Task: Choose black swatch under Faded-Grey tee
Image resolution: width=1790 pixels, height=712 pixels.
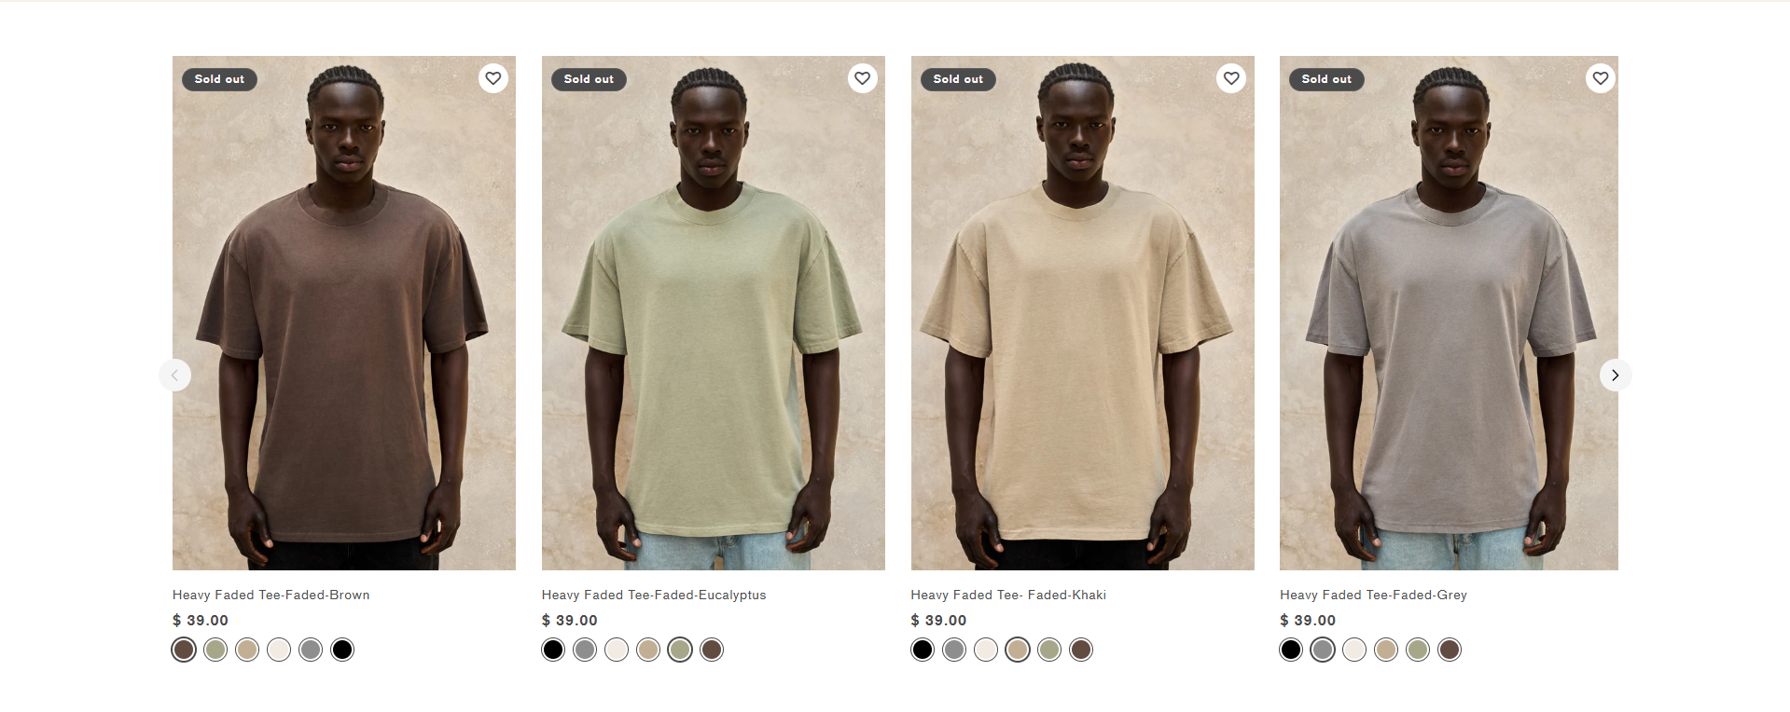Action: (1291, 650)
